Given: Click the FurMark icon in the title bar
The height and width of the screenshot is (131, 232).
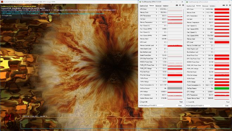Looking at the screenshot, I should tap(2, 2).
